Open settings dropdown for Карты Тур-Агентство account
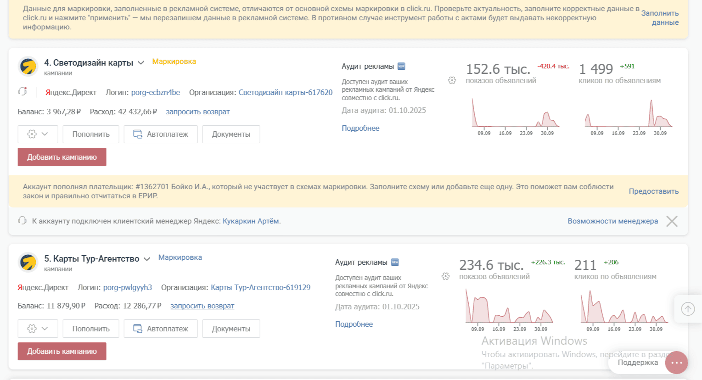 pos(38,329)
